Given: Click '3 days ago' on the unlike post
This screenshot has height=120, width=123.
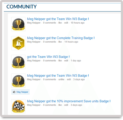Looking at the screenshot, I should coord(79,79).
